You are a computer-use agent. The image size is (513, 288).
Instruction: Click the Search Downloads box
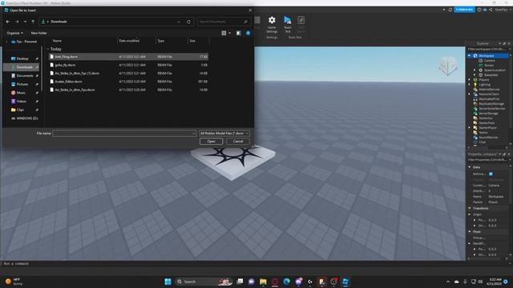[224, 22]
